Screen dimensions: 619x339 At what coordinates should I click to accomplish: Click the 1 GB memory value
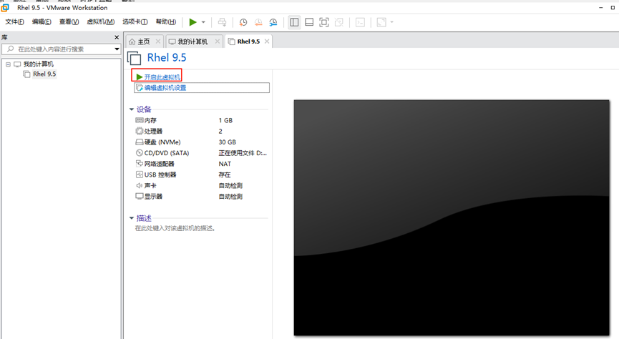tap(225, 120)
